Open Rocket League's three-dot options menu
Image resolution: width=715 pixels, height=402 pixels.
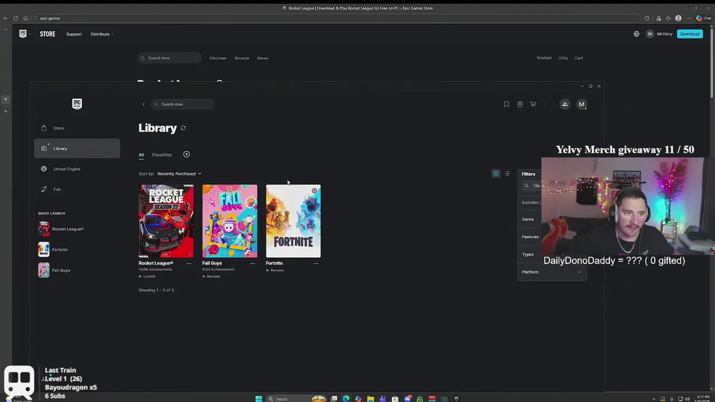point(189,264)
